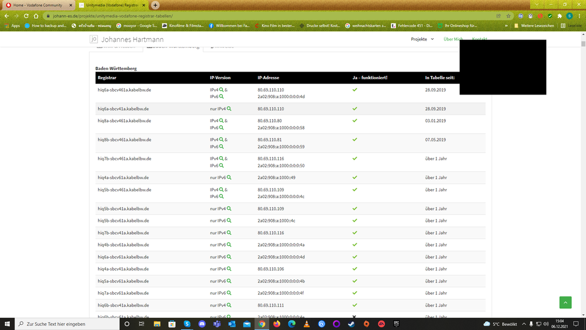
Task: Click search icon in hiq5b-sbcv61a row
Action: click(x=229, y=221)
